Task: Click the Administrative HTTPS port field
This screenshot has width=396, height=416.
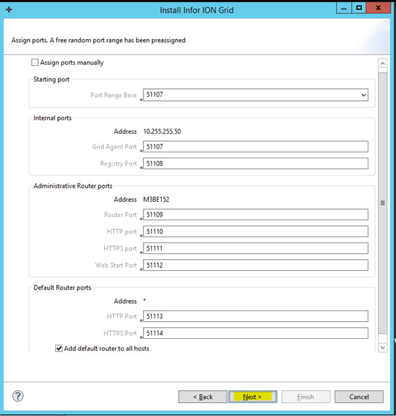Action: click(255, 249)
